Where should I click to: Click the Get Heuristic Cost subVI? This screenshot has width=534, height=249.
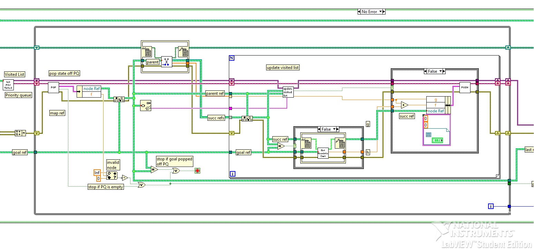point(323,153)
